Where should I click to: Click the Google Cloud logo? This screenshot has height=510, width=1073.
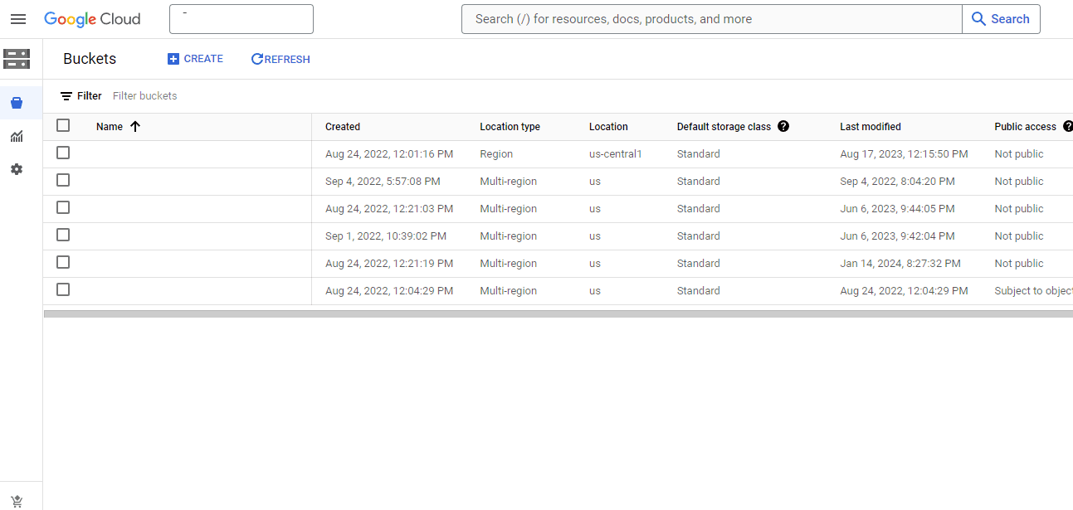(92, 19)
